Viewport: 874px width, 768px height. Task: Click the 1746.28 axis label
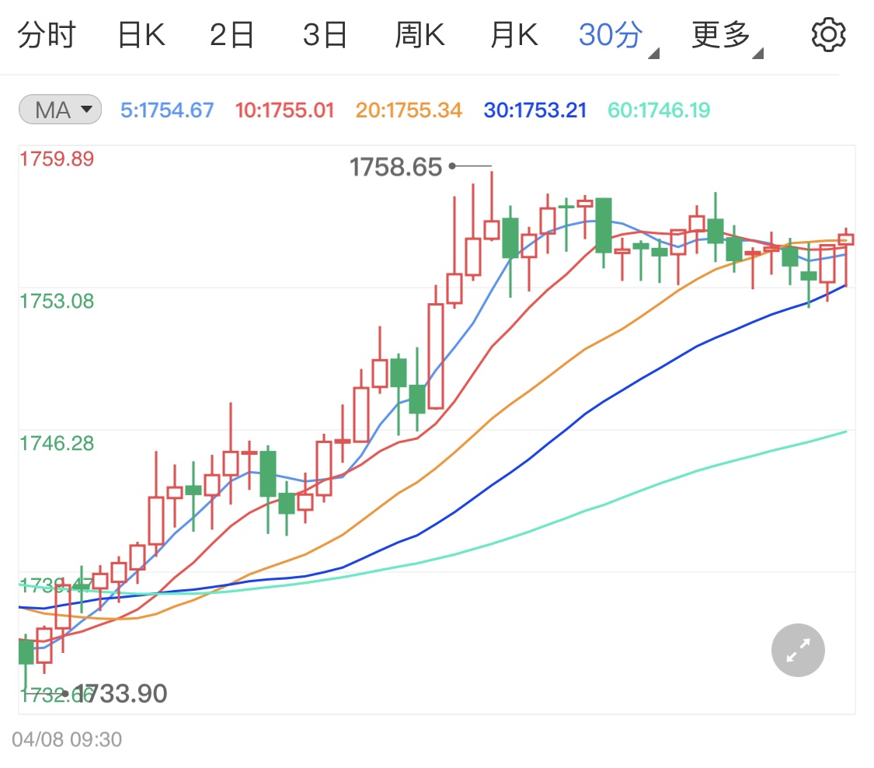coord(57,443)
